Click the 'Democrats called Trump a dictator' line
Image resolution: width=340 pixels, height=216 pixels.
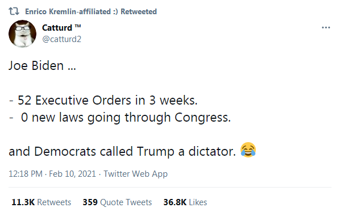[x=122, y=151]
